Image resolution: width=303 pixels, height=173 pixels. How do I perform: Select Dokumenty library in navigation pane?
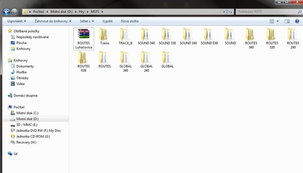(x=25, y=66)
